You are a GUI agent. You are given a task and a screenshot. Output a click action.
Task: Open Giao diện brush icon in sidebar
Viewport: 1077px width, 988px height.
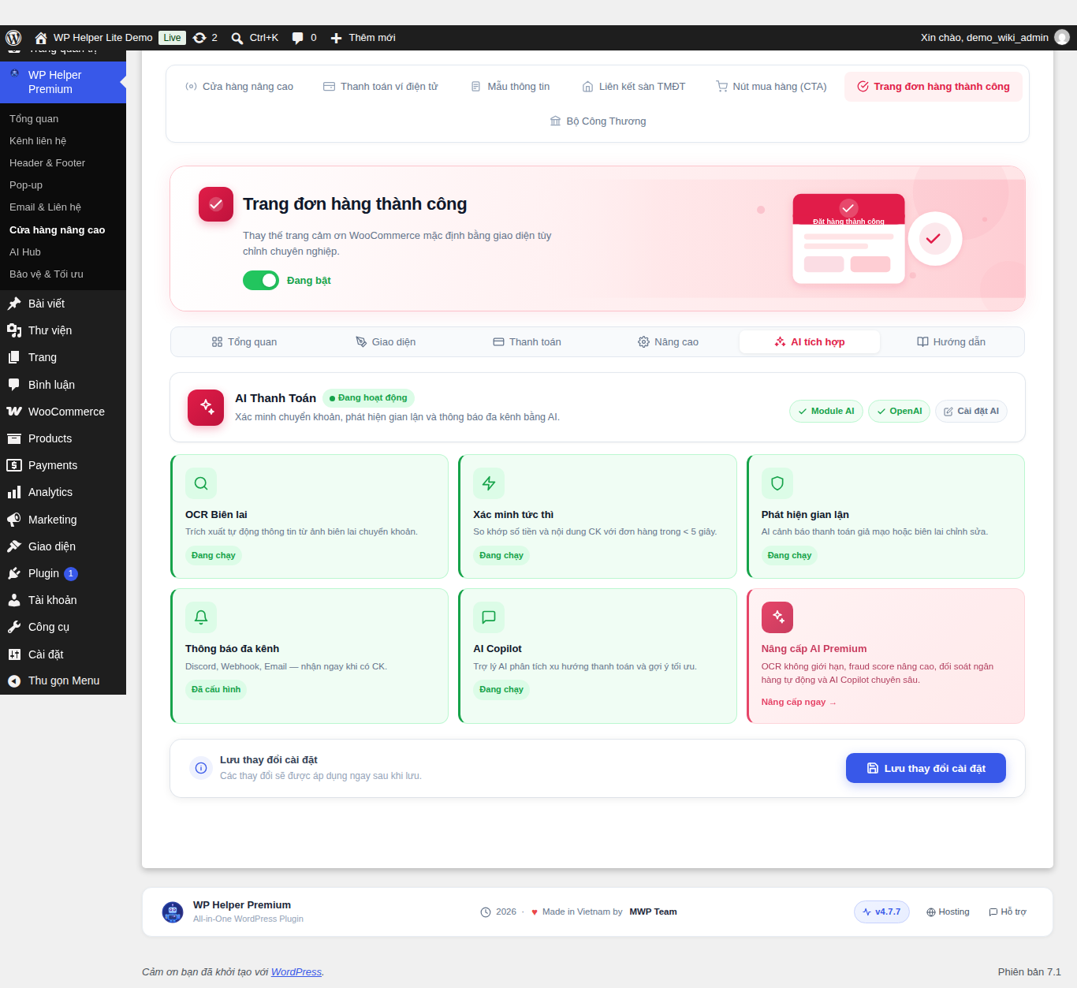[14, 546]
